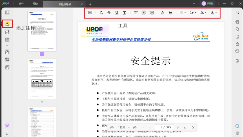
Task: Select the sticky note comment tool
Action: click(90, 13)
